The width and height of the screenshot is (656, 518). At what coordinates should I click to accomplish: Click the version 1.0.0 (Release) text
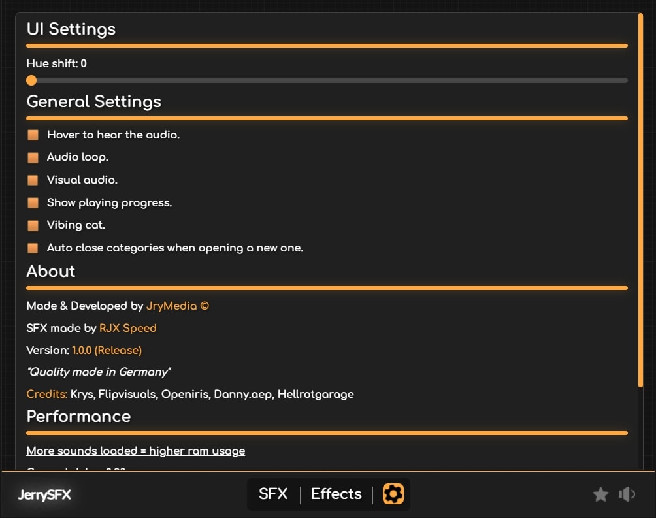pos(107,350)
